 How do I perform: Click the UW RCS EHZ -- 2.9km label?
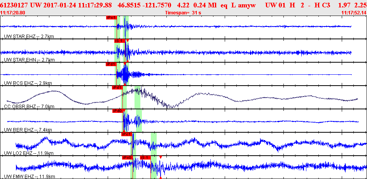tap(28, 83)
